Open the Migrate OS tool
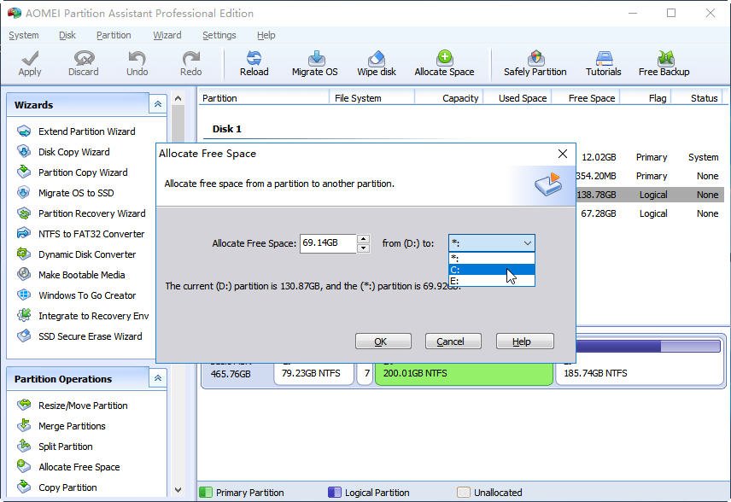This screenshot has width=731, height=502. pos(314,63)
